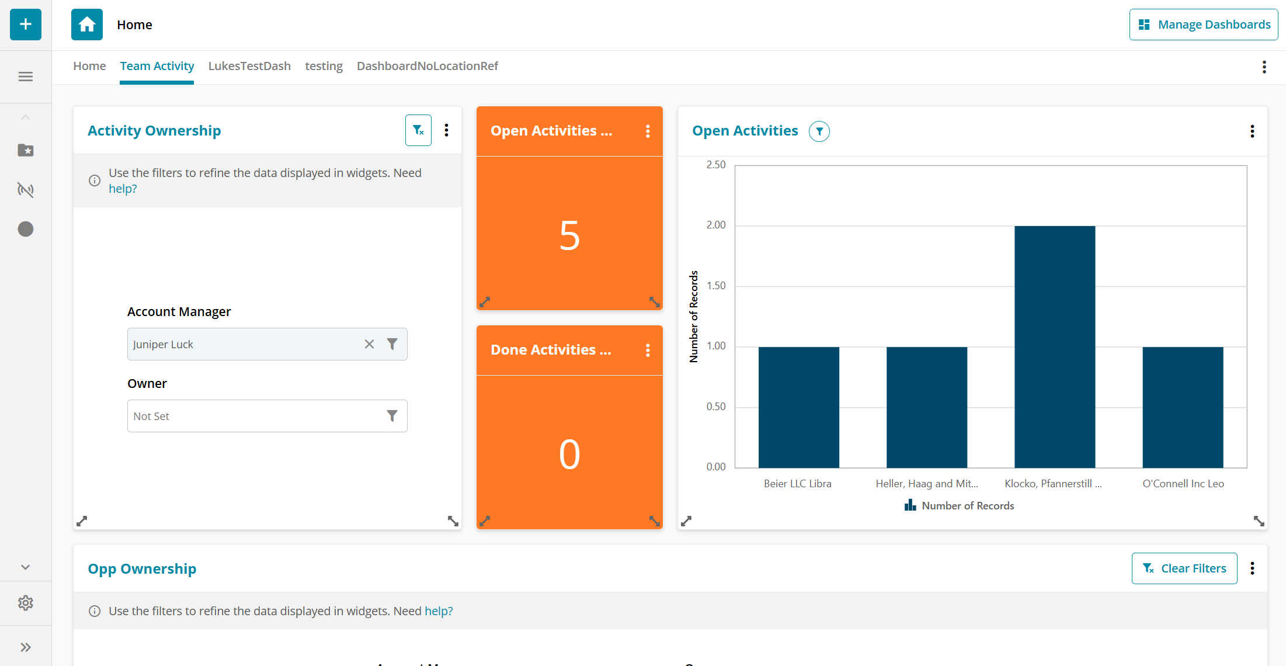
Task: Open settings gear in sidebar
Action: click(x=26, y=602)
